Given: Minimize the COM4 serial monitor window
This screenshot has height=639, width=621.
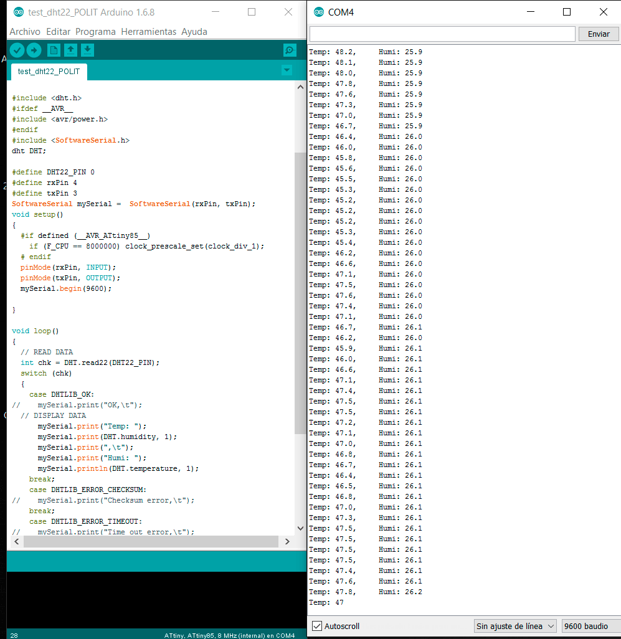Looking at the screenshot, I should coord(531,12).
